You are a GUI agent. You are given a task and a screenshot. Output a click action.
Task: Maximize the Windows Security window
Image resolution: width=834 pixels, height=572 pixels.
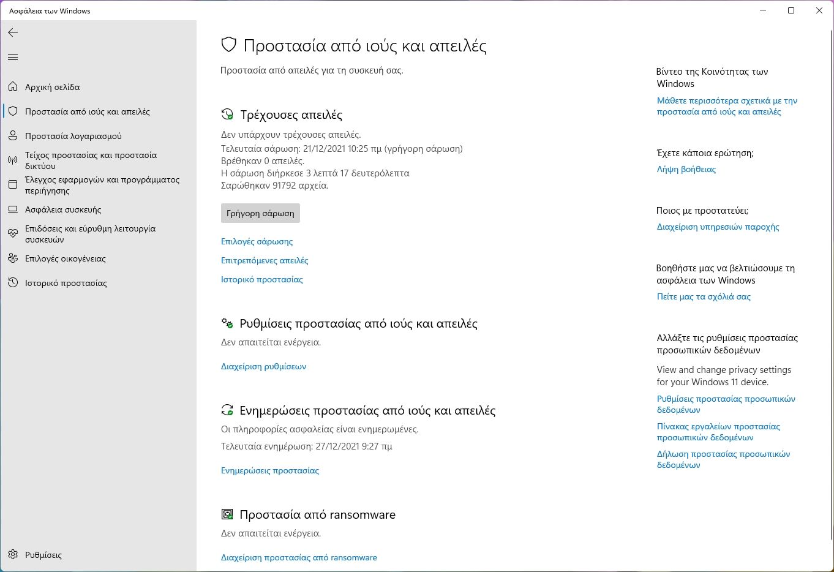pyautogui.click(x=791, y=10)
